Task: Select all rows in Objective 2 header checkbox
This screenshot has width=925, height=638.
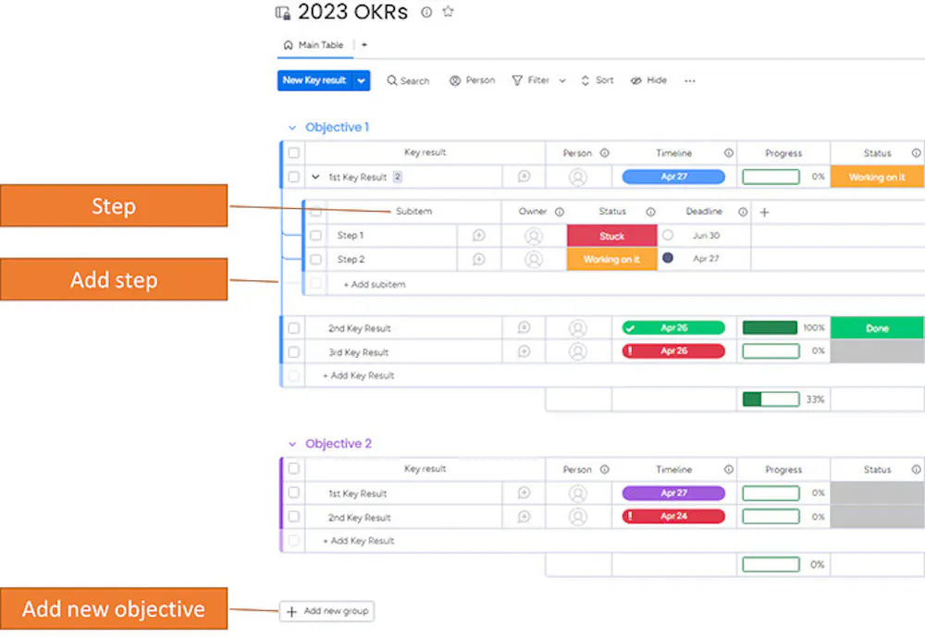Action: (x=294, y=469)
